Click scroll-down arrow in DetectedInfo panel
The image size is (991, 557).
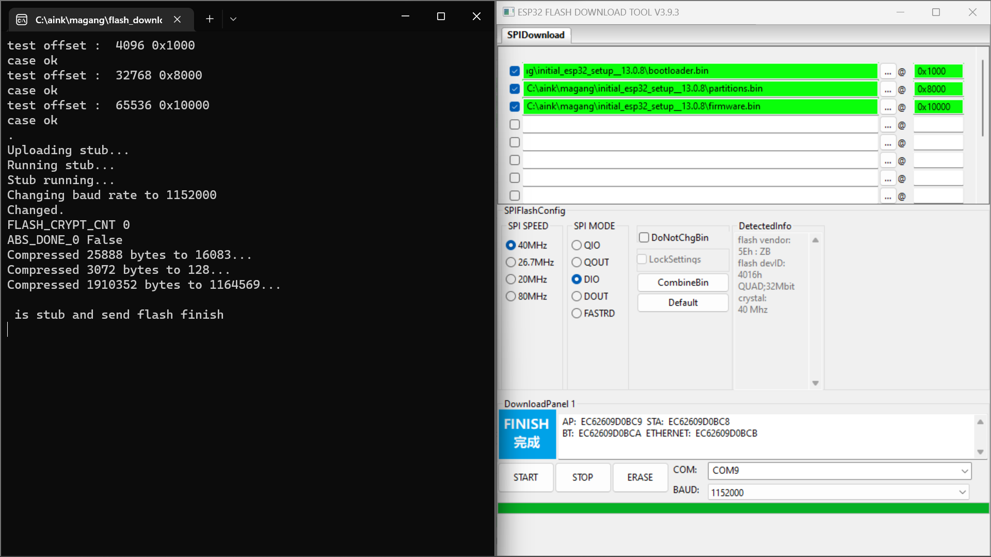pos(816,383)
